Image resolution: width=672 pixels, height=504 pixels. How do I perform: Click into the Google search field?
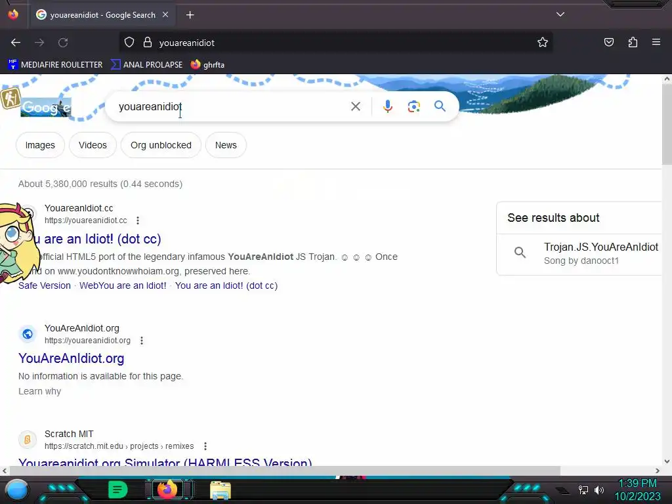pos(232,106)
